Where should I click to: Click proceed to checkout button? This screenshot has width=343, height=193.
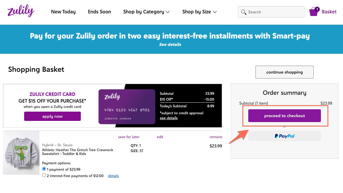tap(284, 116)
